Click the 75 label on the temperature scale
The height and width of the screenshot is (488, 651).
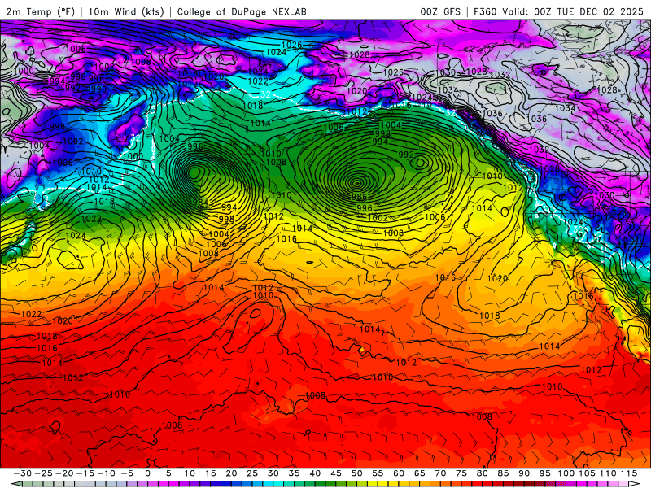(x=461, y=473)
